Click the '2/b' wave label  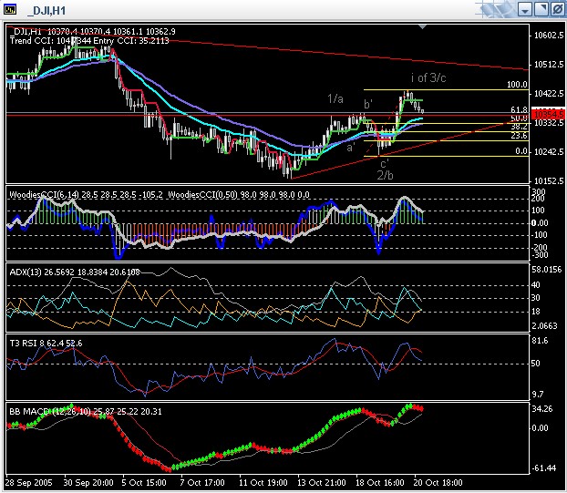385,175
